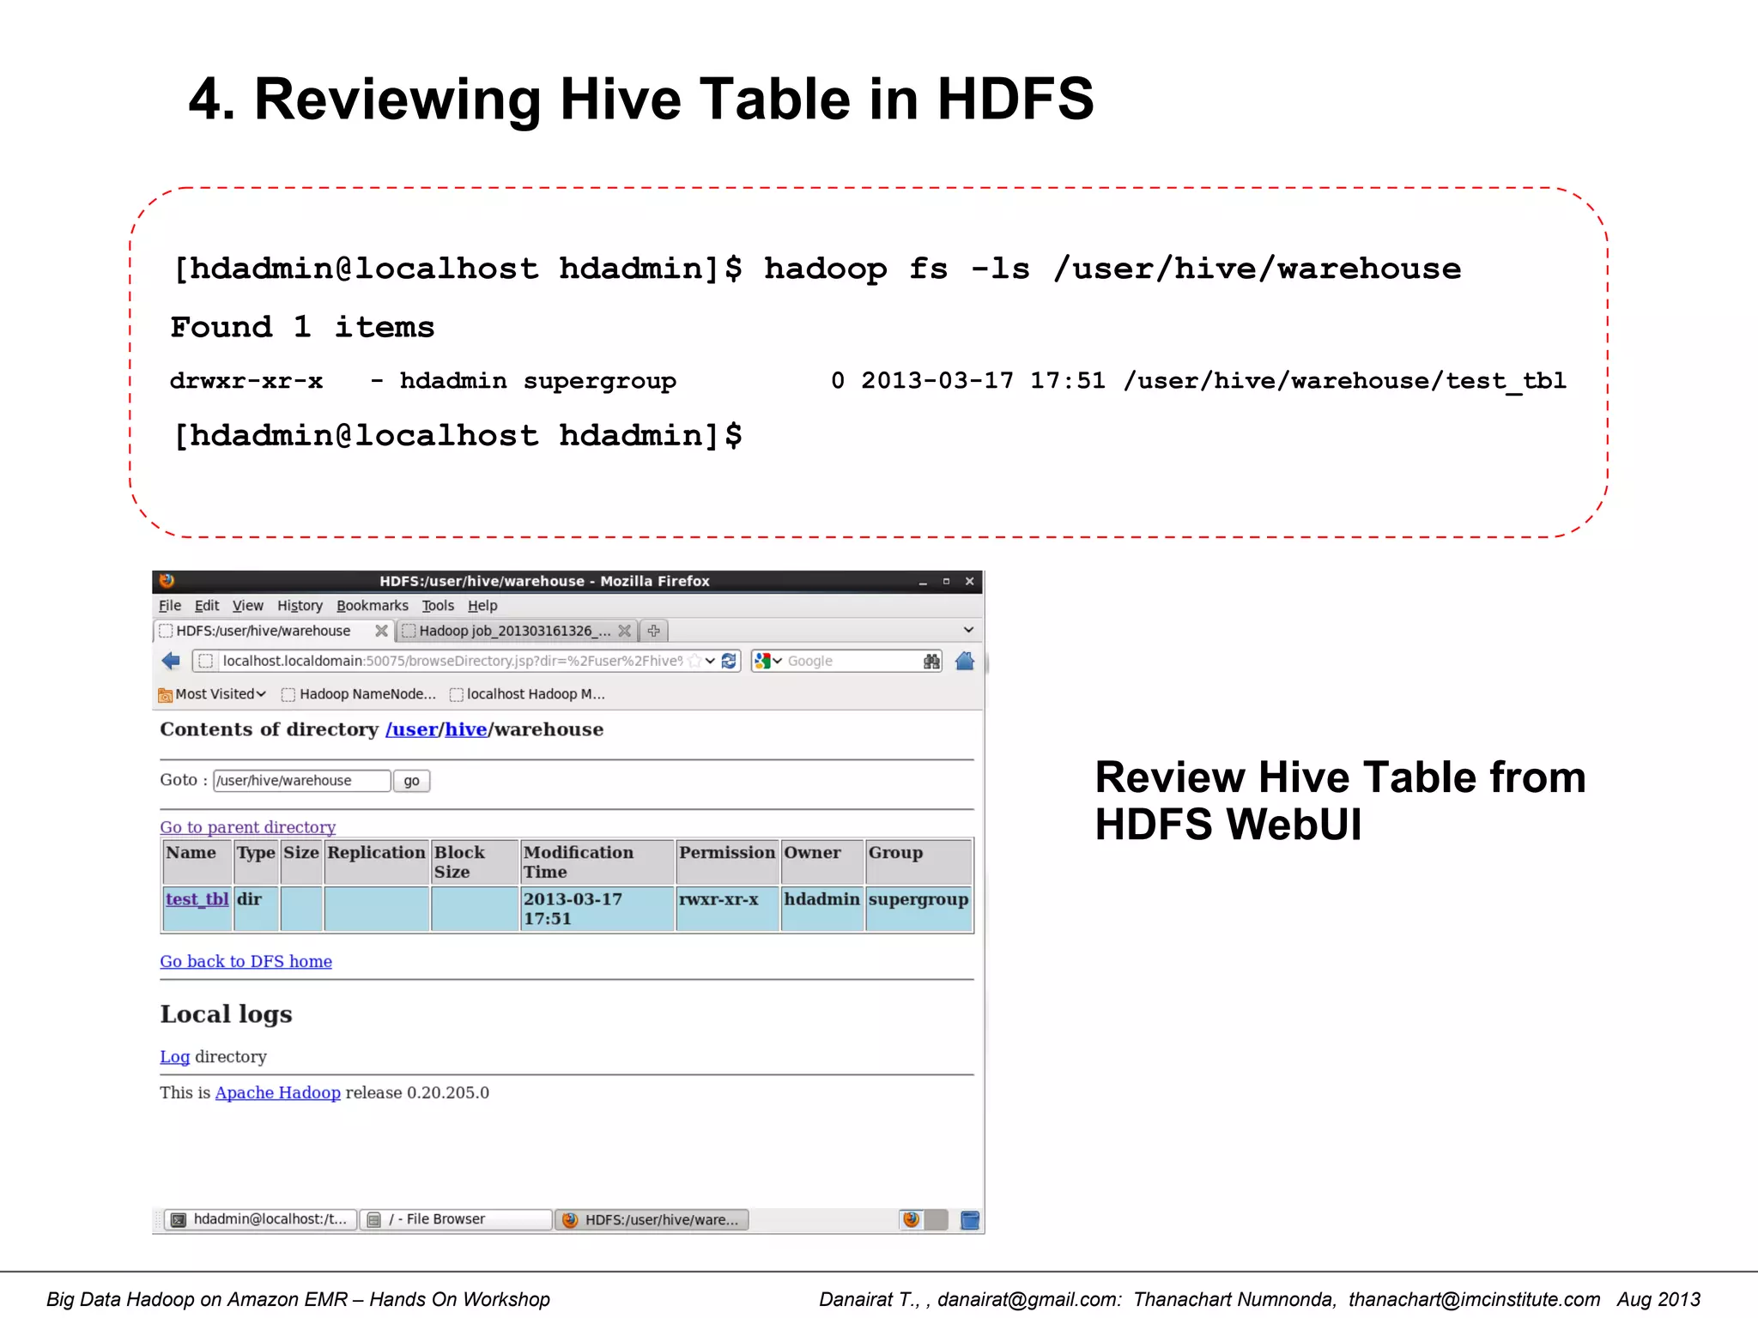Follow the /user breadcrumb link

[x=412, y=729]
